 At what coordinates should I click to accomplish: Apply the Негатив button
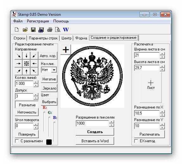tap(49, 79)
